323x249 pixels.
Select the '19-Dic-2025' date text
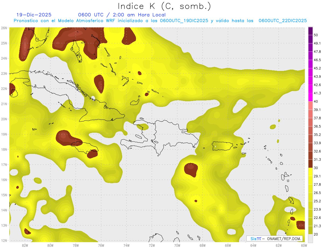[x=34, y=15]
